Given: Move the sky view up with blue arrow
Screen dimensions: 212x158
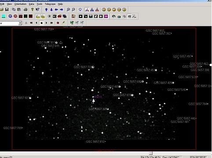Looking at the screenshot, I should pos(46,10).
